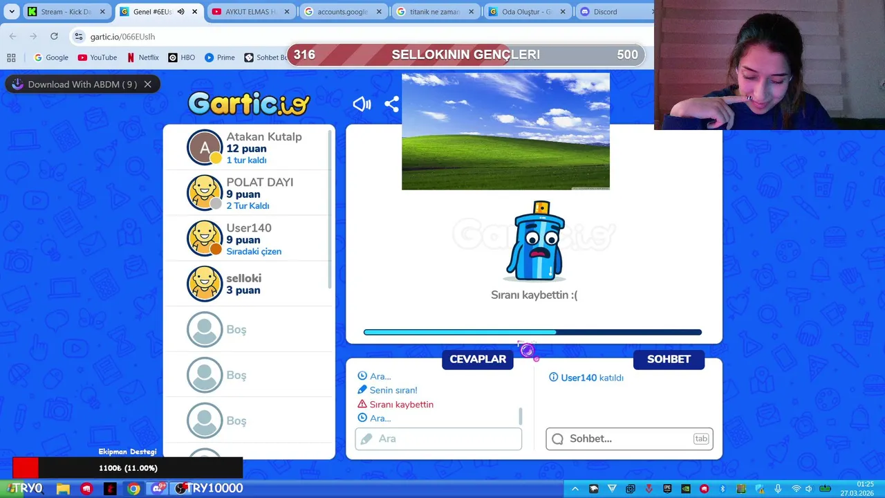The image size is (885, 498).
Task: Switch to Stream - Kick browser tab
Action: (x=66, y=12)
